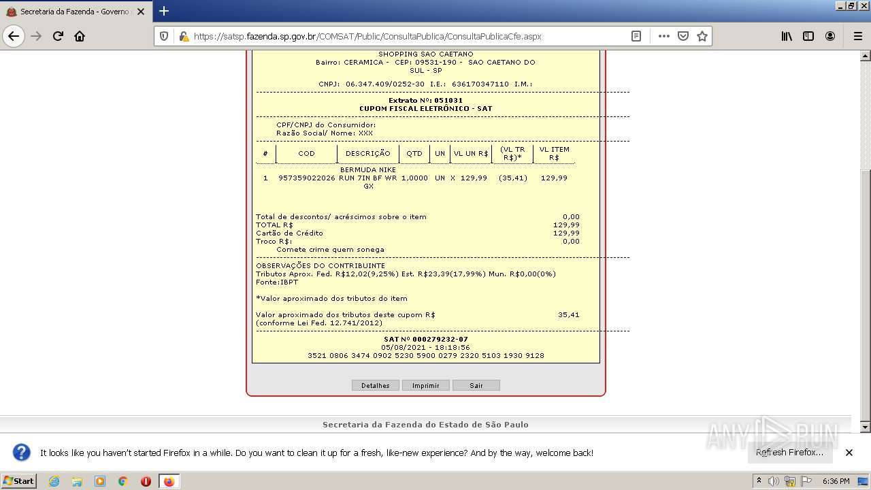Screen dimensions: 871x490
Task: Open the volume speaker tray icon
Action: point(774,481)
